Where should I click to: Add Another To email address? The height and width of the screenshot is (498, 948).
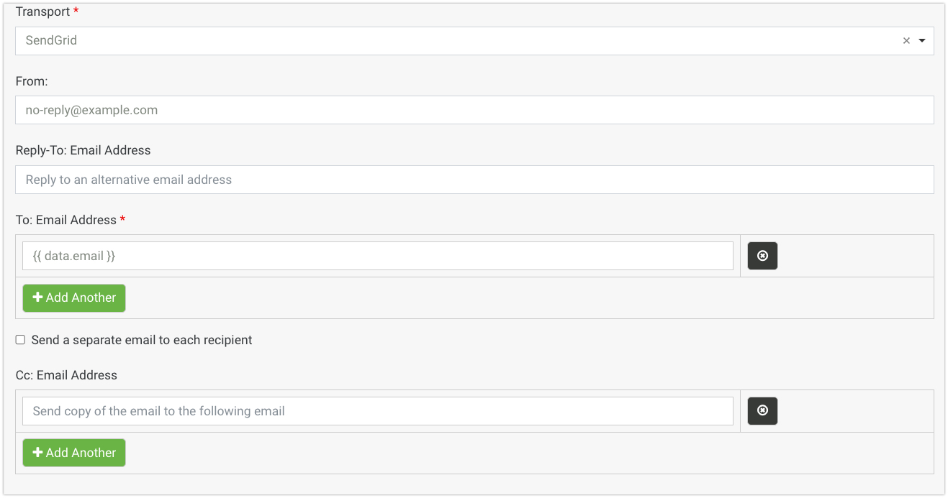click(74, 298)
